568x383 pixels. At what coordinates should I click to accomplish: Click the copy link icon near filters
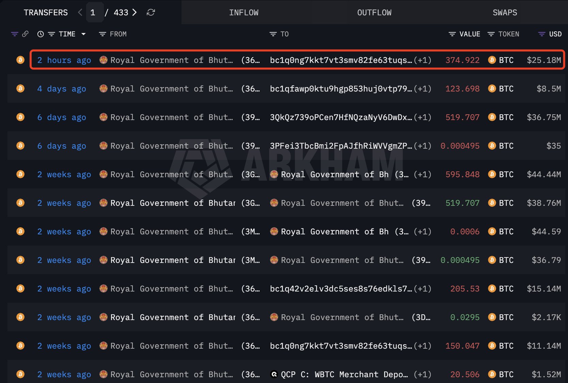[25, 34]
